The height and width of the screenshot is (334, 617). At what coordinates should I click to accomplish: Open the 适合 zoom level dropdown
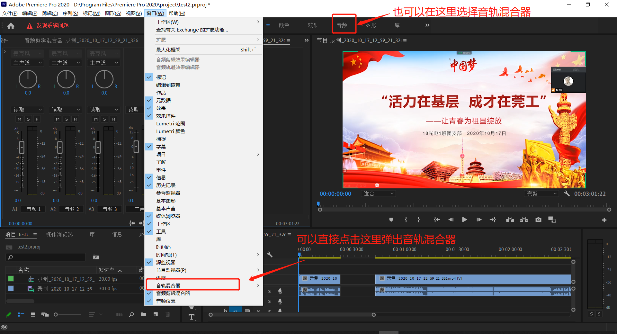[378, 194]
